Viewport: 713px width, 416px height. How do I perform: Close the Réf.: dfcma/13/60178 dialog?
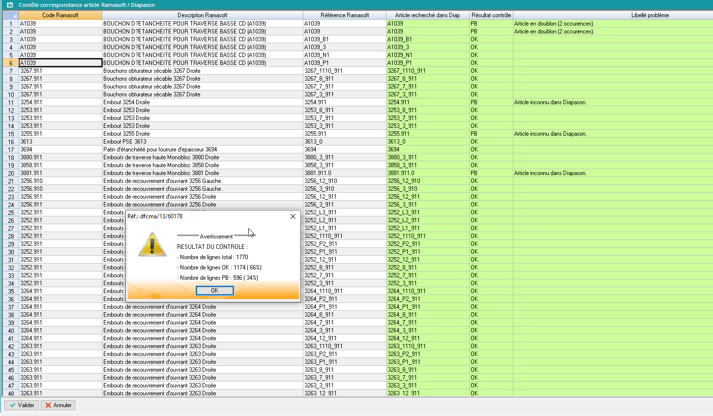pyautogui.click(x=293, y=216)
